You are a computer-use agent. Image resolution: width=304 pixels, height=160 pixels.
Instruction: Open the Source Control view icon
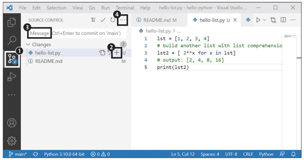[x=12, y=59]
